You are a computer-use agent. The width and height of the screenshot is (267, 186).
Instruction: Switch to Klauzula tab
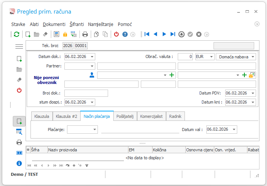pyautogui.click(x=42, y=116)
